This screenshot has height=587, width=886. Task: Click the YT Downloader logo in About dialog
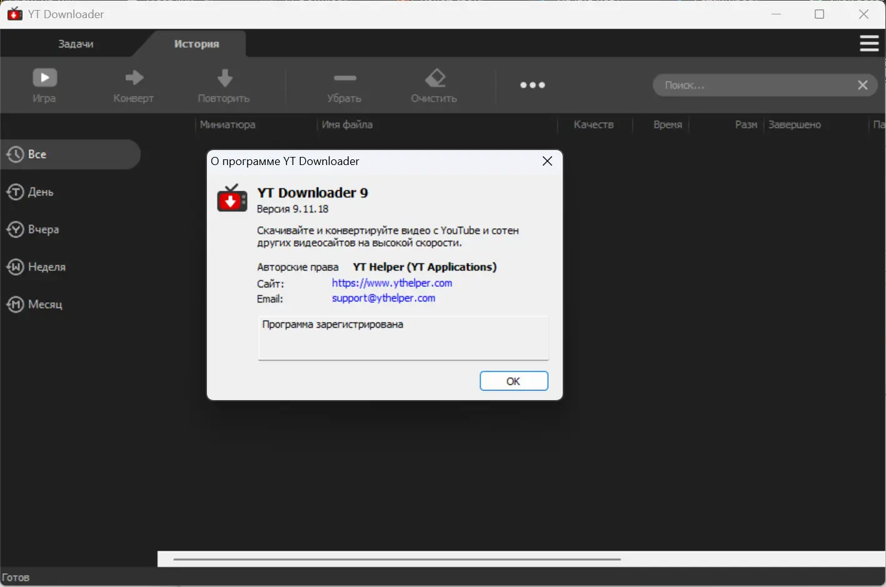click(232, 198)
